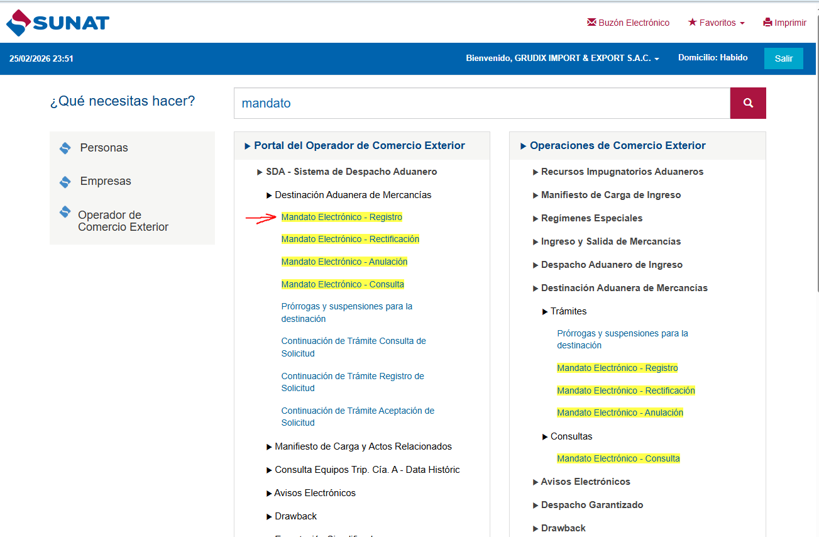Open the GRUDIX IMPORT & EXPORT account dropdown
This screenshot has width=819, height=537.
[x=563, y=58]
